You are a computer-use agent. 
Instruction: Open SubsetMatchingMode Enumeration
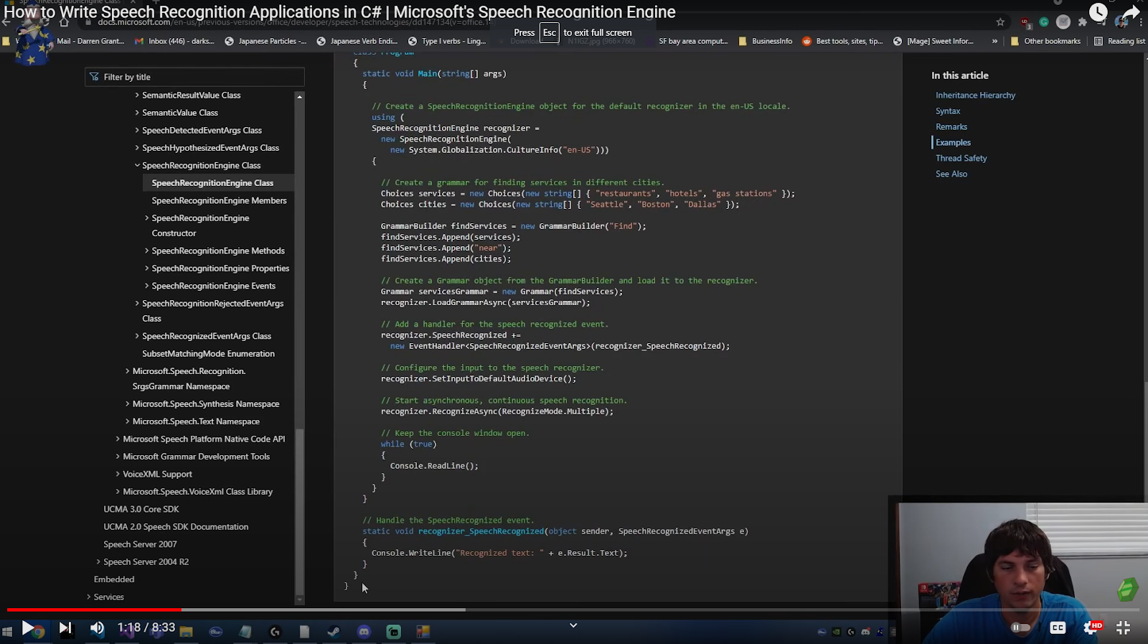[208, 353]
